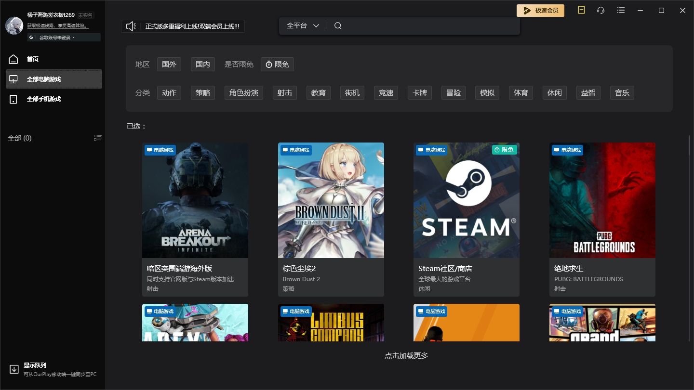Open customer service headset icon
Image resolution: width=694 pixels, height=390 pixels.
[x=601, y=10]
